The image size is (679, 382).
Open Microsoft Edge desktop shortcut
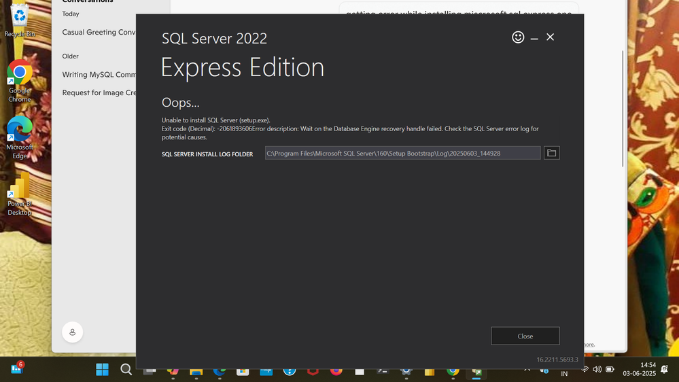20,138
